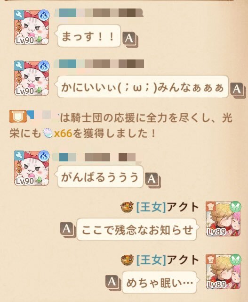The height and width of the screenshot is (302, 248).
Task: Open アクト avatar beside ここで残念なお知らせ
Action: click(223, 219)
